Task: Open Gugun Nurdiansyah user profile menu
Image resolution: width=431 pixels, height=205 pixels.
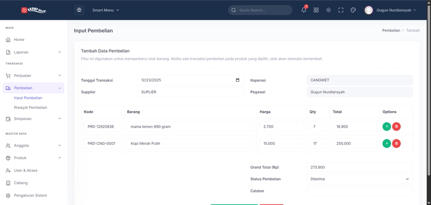Action: tap(390, 10)
